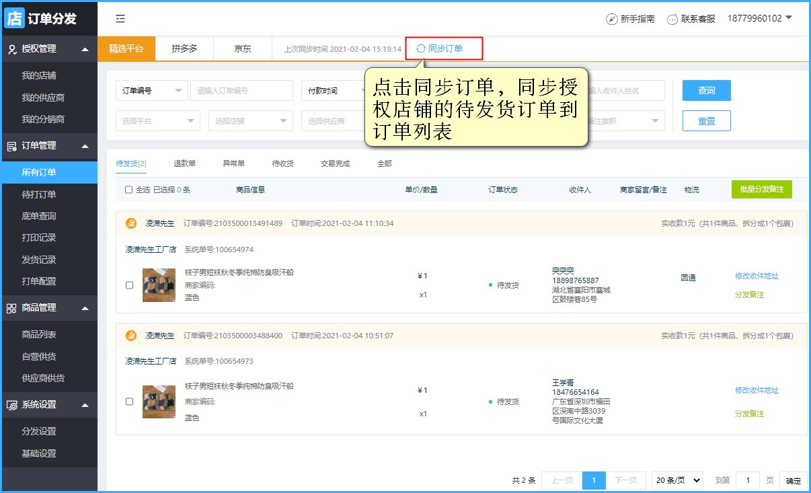Screen dimensions: 811x493
Task: Check the first order item checkbox
Action: 130,285
